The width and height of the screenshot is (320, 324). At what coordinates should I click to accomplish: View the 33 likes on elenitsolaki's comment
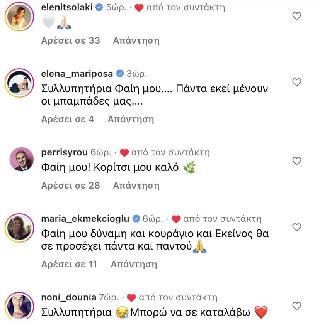click(70, 40)
